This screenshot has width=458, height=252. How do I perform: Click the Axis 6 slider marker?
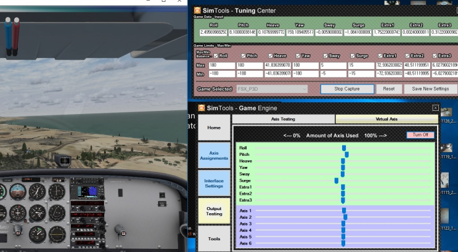(x=343, y=243)
